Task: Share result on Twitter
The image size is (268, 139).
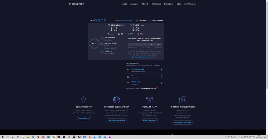Action: (x=99, y=20)
